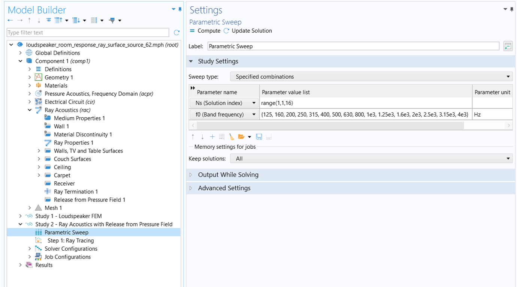
Task: Open the Model Builder window menu arrow
Action: [x=173, y=9]
